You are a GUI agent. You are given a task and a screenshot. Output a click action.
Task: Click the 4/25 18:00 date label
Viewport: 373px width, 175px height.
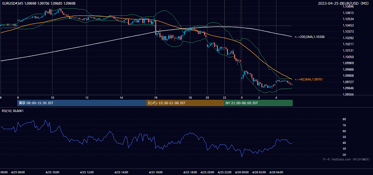[x=190, y=172]
